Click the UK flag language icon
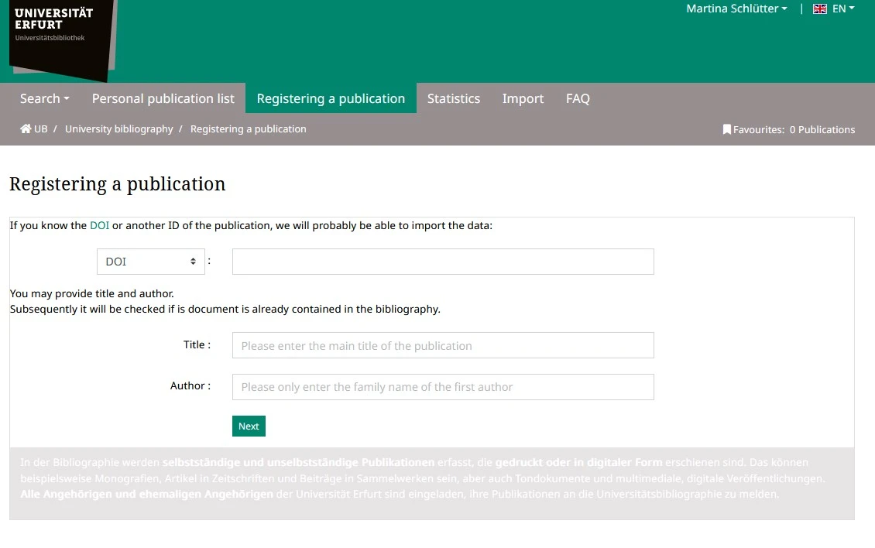This screenshot has width=875, height=548. [x=820, y=9]
